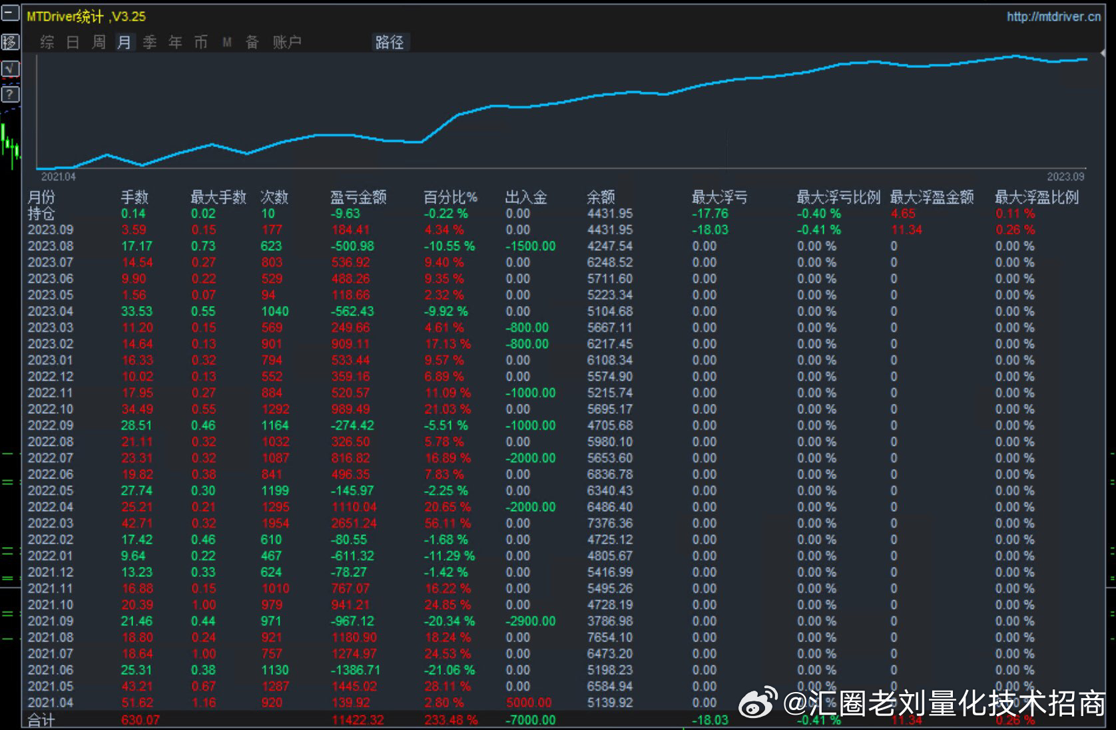Click the 最大浮亏 column header
1116x730 pixels.
pyautogui.click(x=720, y=197)
